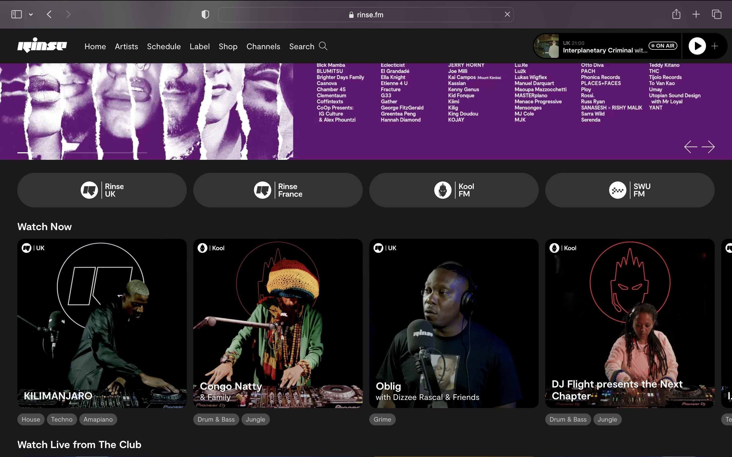This screenshot has height=457, width=732.
Task: Open the search magnifier icon
Action: (x=323, y=46)
